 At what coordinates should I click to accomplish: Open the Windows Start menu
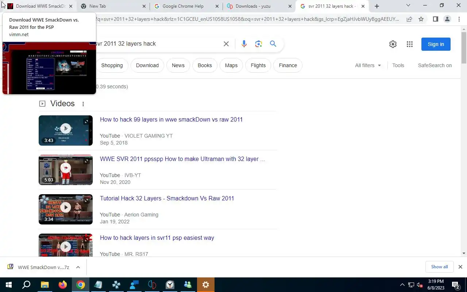(8, 285)
